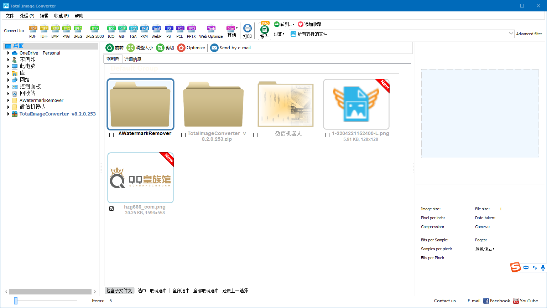Click the folder tree horizontal scrollbar
The width and height of the screenshot is (547, 308).
(50, 292)
